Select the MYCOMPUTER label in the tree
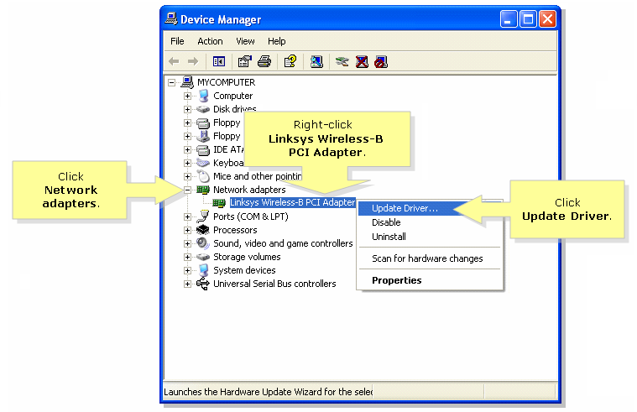The image size is (637, 412). coord(227,82)
